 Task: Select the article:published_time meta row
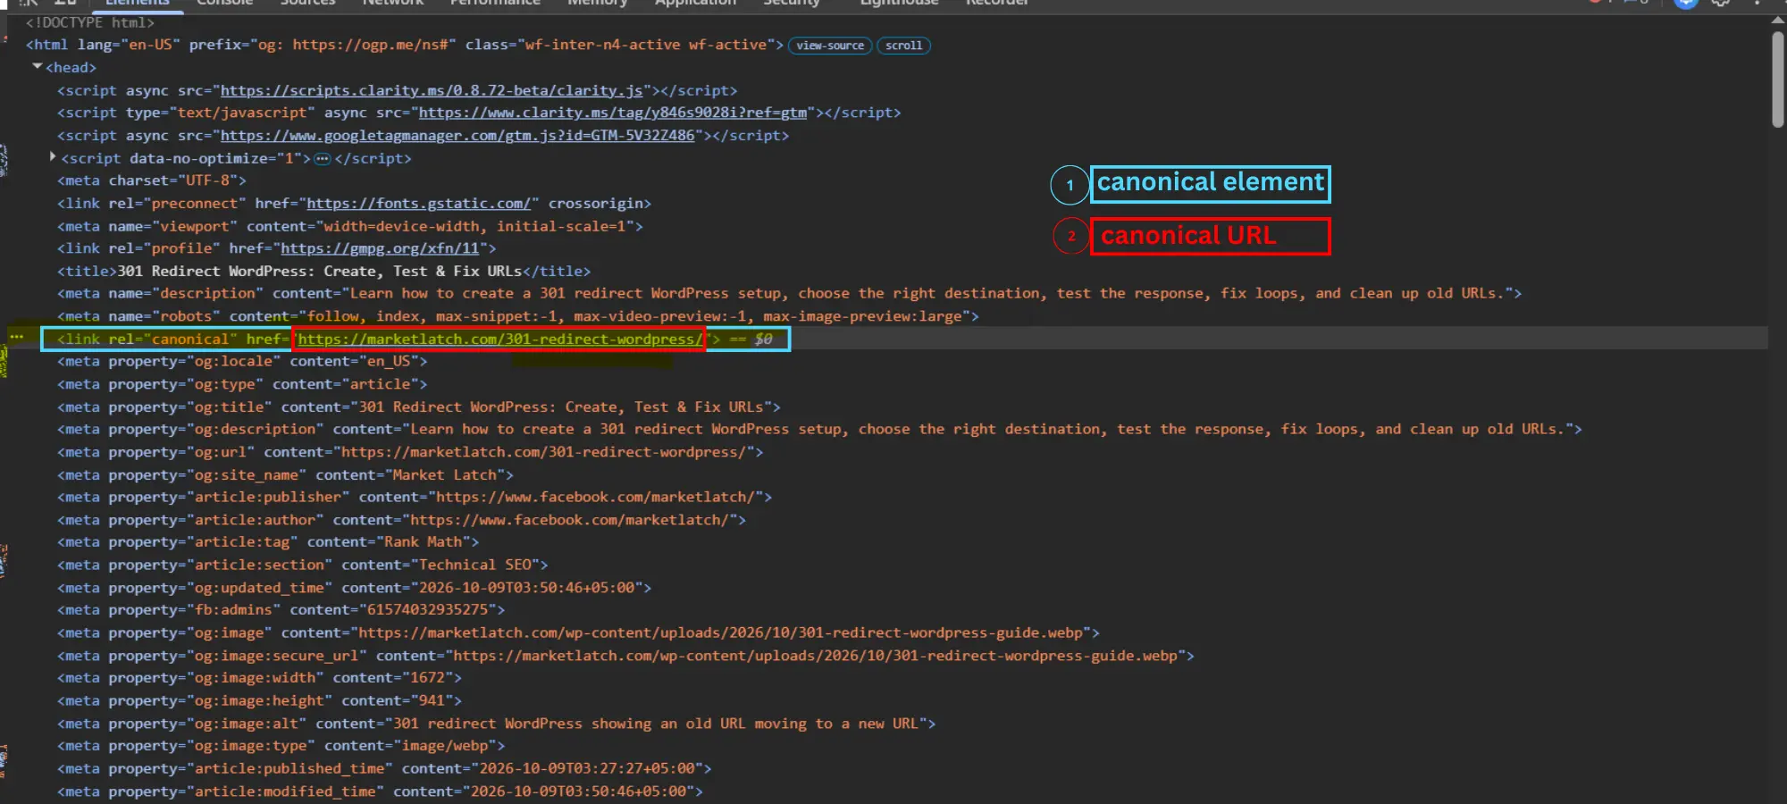pyautogui.click(x=384, y=768)
